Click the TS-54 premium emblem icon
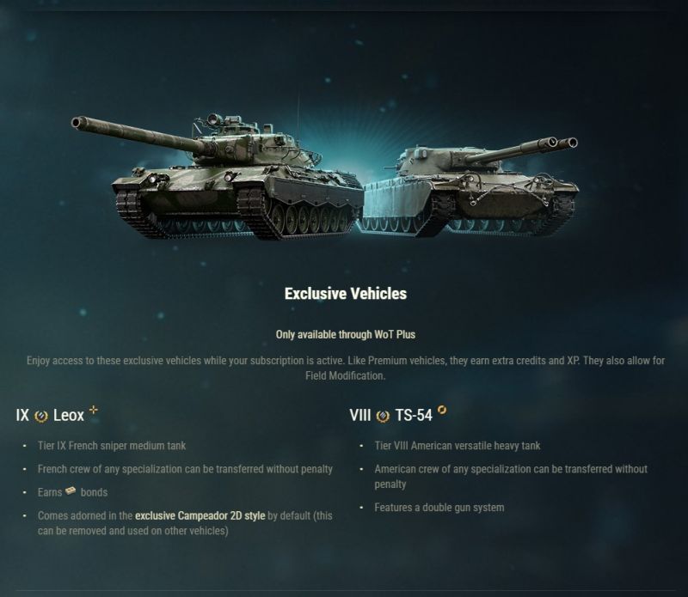Screen dimensions: 688x597 383,416
